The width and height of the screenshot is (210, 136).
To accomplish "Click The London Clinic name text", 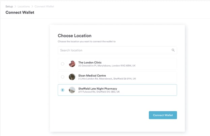I will pyautogui.click(x=90, y=62).
